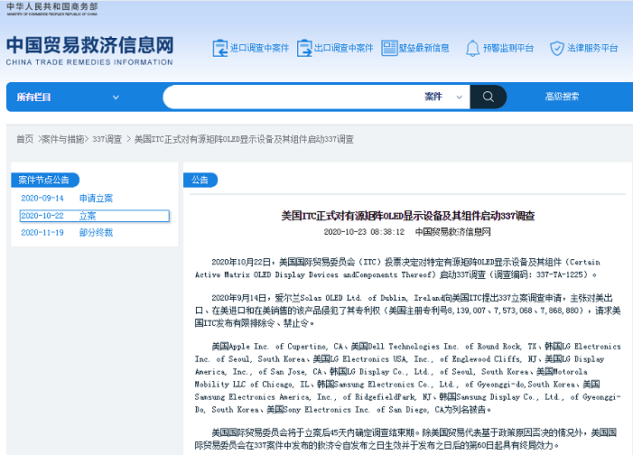Open 337调查 breadcrumb link
This screenshot has width=633, height=455.
(107, 139)
